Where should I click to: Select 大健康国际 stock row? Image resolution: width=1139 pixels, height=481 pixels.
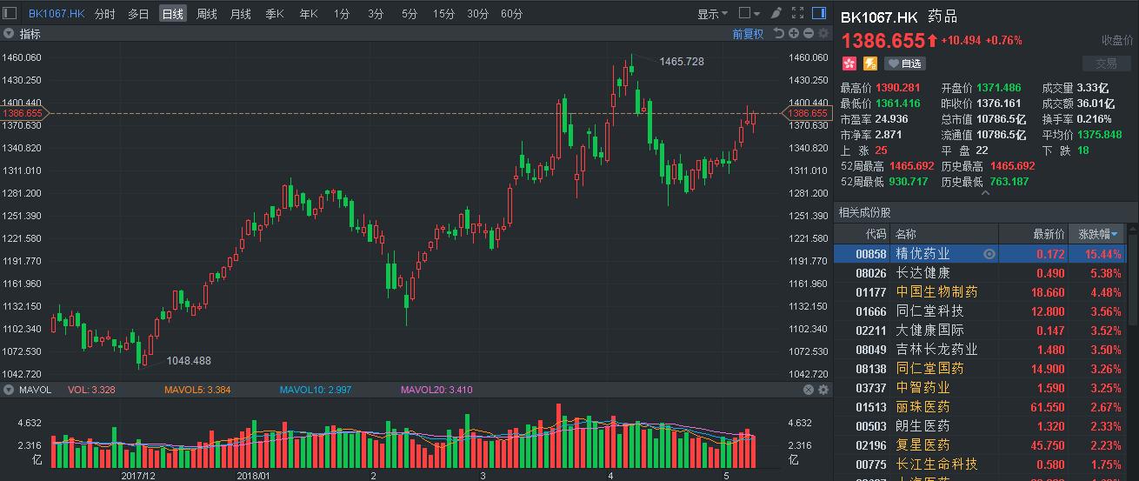980,331
